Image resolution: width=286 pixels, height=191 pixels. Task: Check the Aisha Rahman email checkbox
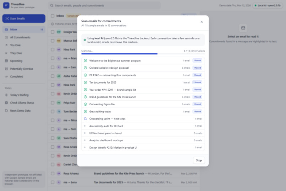53,76
